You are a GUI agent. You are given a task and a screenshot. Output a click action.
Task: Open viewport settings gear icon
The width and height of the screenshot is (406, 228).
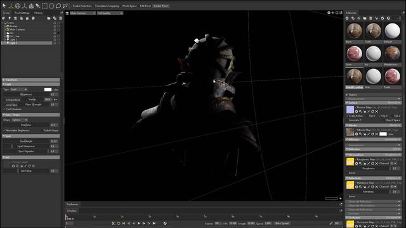[x=329, y=13]
